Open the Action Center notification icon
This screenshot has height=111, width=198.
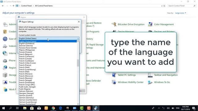click(x=194, y=108)
